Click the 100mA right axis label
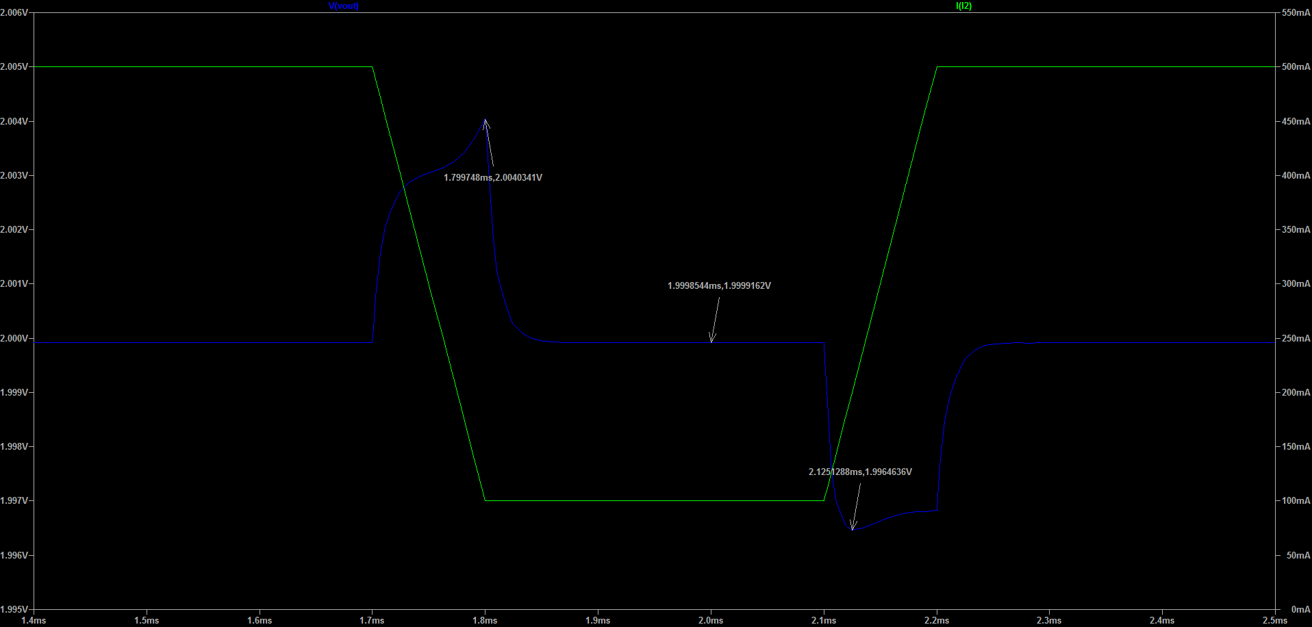The width and height of the screenshot is (1312, 627). click(1296, 501)
